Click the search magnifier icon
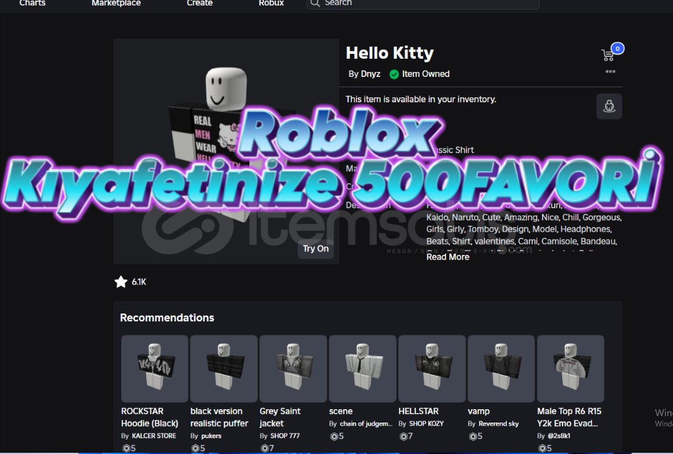 pos(315,3)
